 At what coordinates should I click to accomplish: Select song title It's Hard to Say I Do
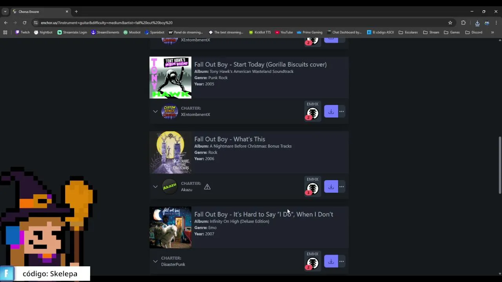(x=264, y=215)
